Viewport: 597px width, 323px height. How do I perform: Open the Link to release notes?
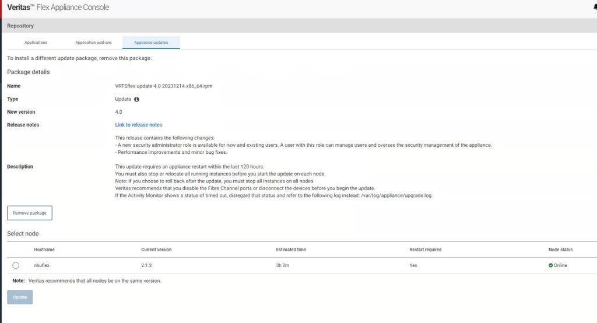click(x=139, y=125)
